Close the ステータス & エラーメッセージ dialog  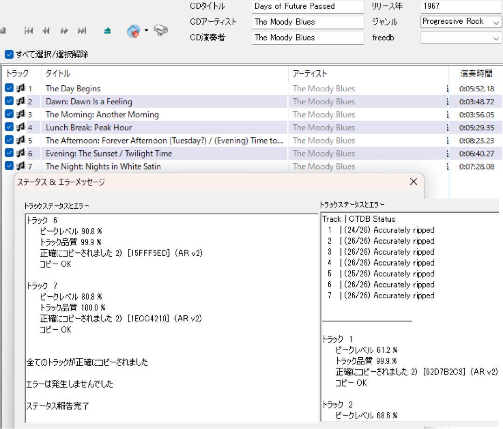[414, 182]
